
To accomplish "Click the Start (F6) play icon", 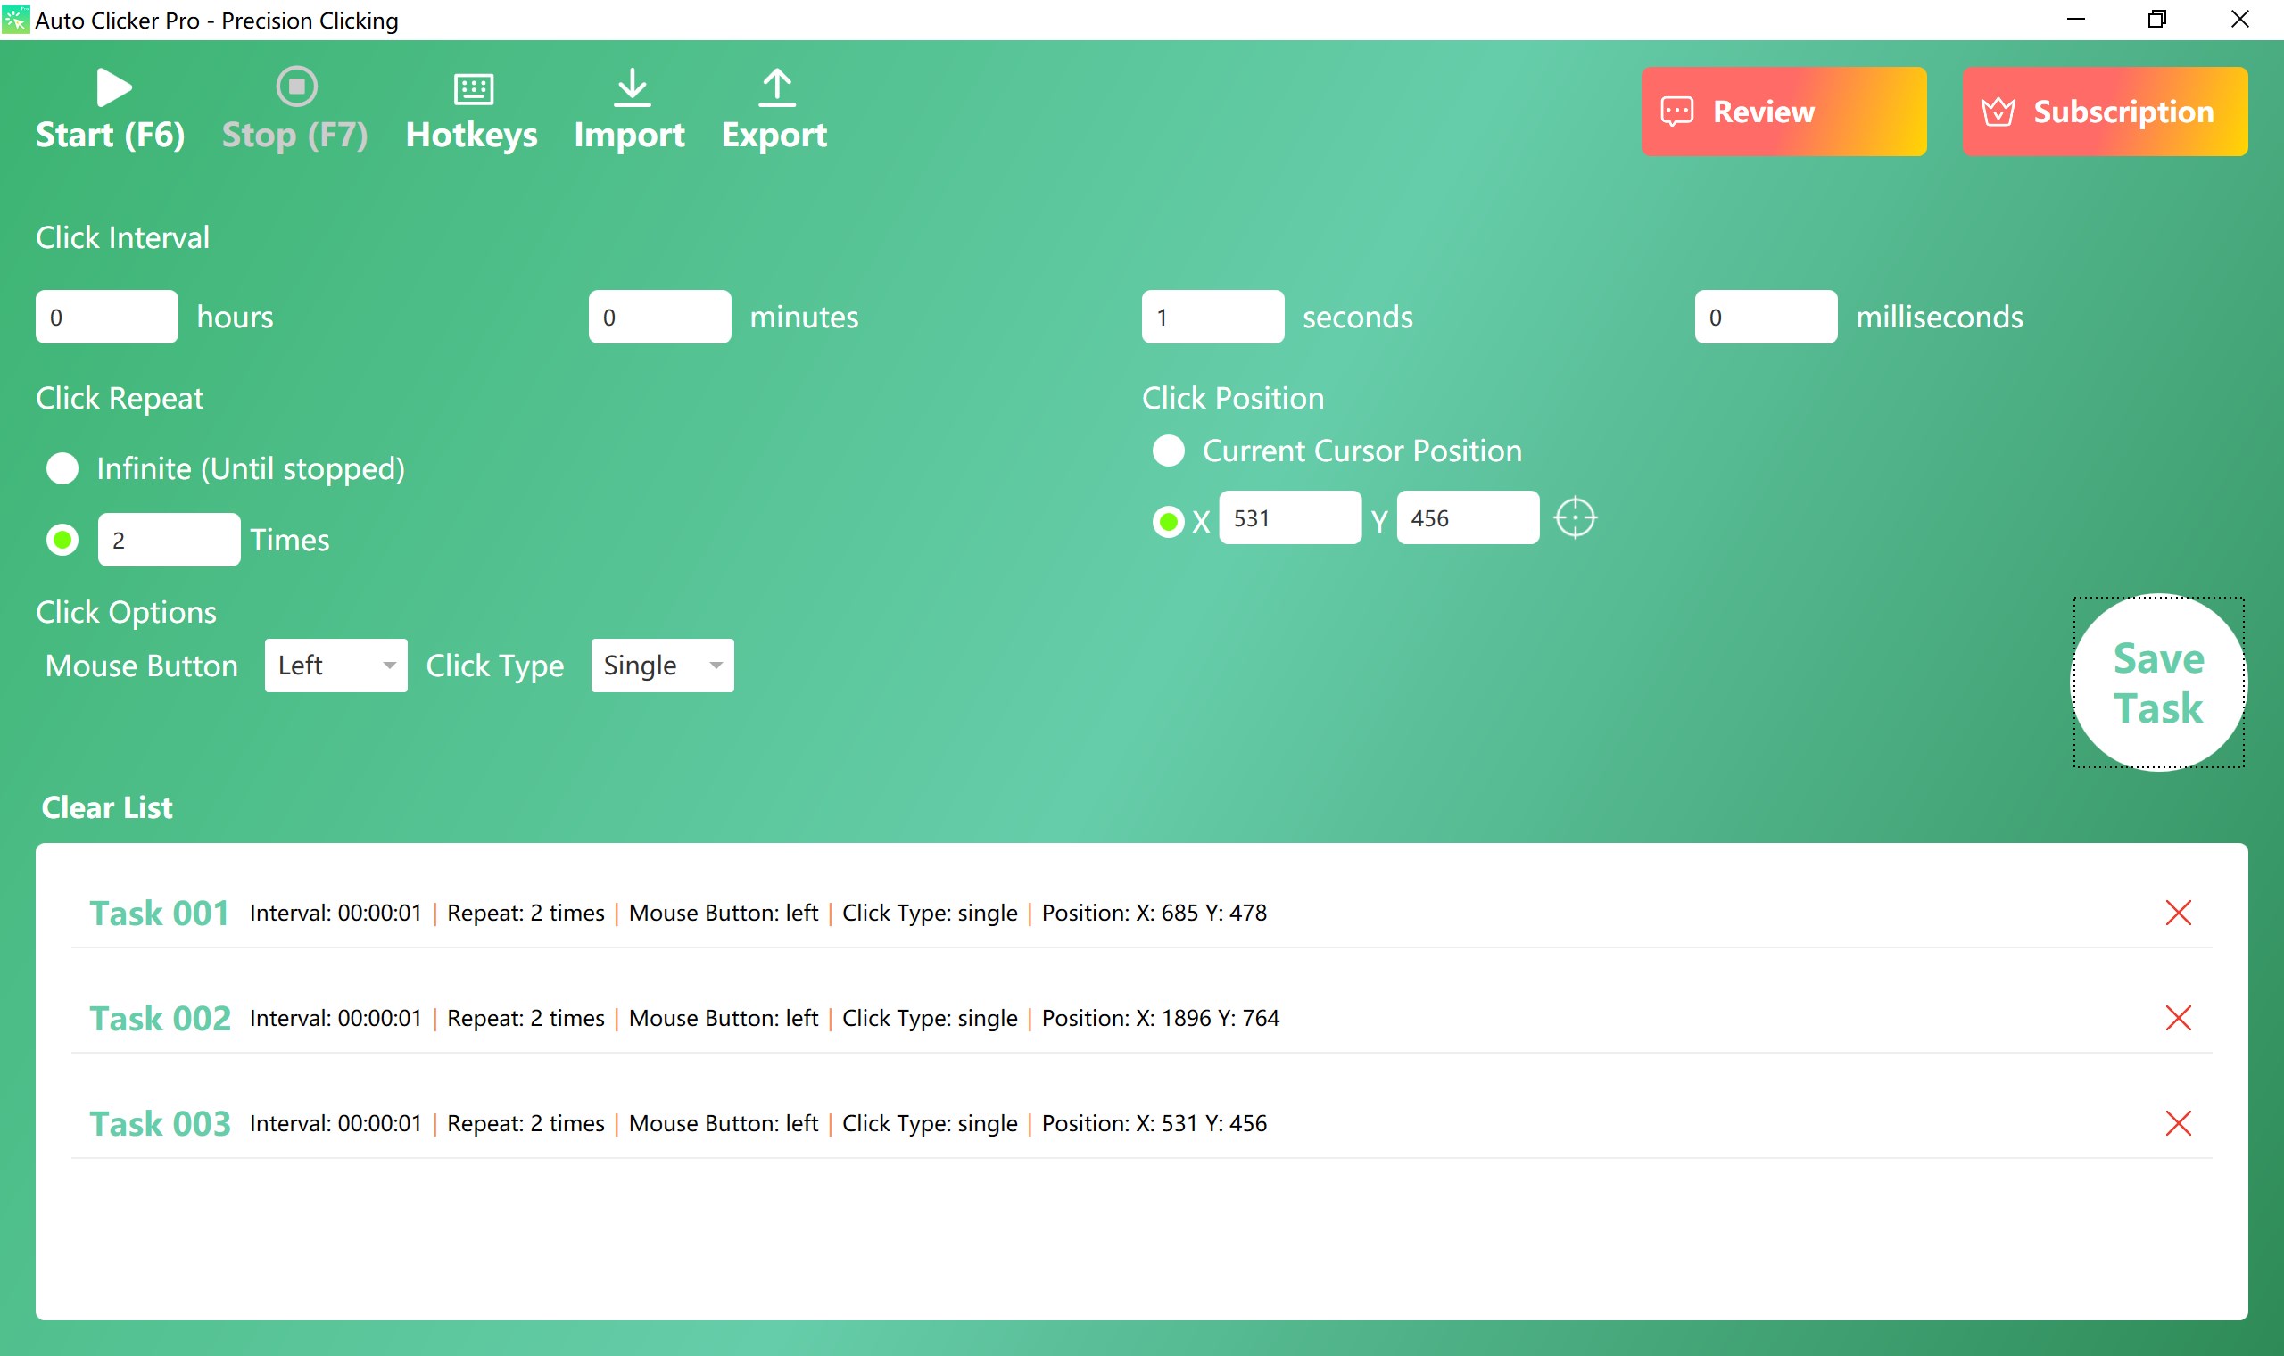I will coord(113,87).
